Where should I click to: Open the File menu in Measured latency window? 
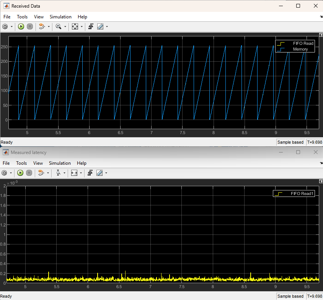pos(6,163)
